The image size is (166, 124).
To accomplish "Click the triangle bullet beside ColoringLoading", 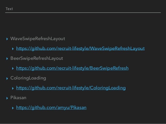I will click(7, 78).
